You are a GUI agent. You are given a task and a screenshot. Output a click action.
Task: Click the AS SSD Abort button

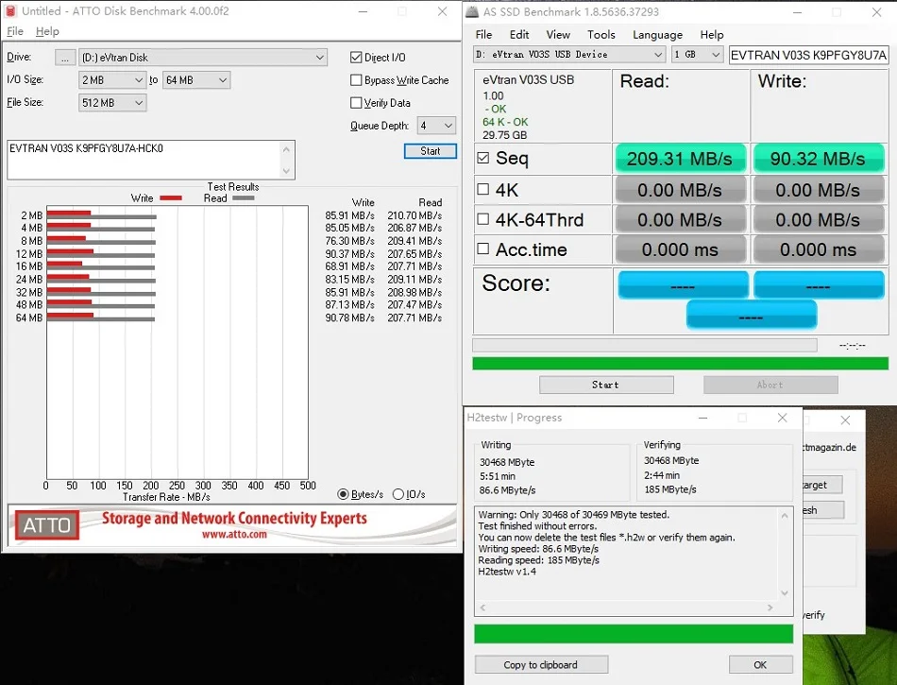tap(770, 385)
